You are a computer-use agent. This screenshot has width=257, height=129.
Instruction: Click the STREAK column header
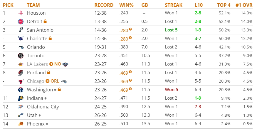tap(174, 5)
